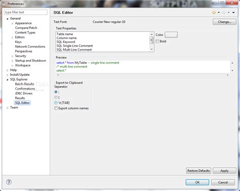This screenshot has width=240, height=191.
Task: Select JDBC Drivers in the tree
Action: pos(24,93)
